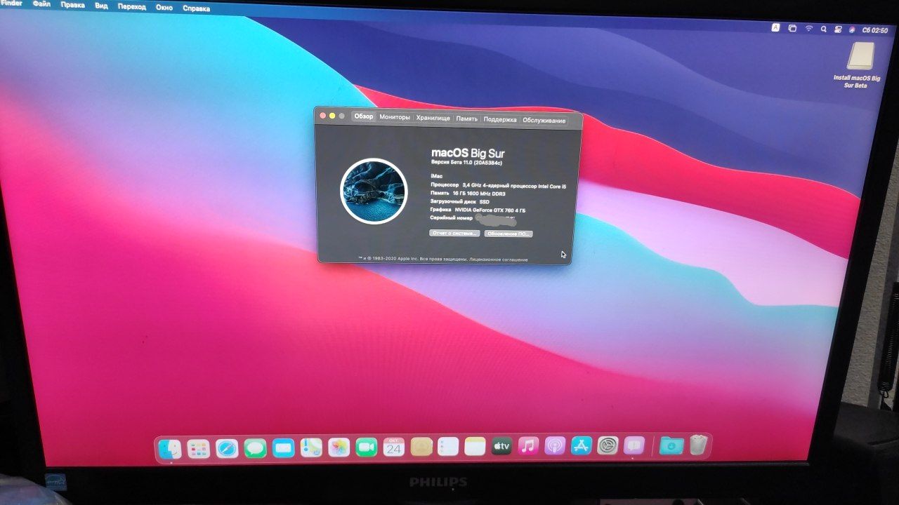Click the Отчет о системе button
Screen dimensions: 899x505
454,233
